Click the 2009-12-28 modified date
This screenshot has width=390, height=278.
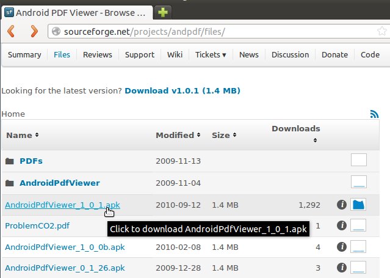(178, 268)
